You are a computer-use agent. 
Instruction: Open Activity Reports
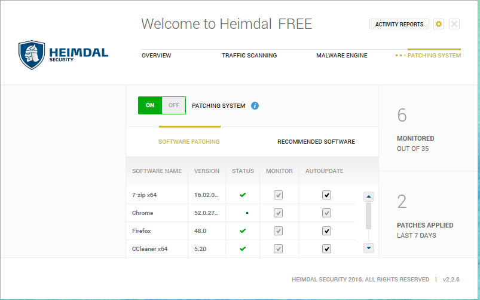click(x=399, y=24)
